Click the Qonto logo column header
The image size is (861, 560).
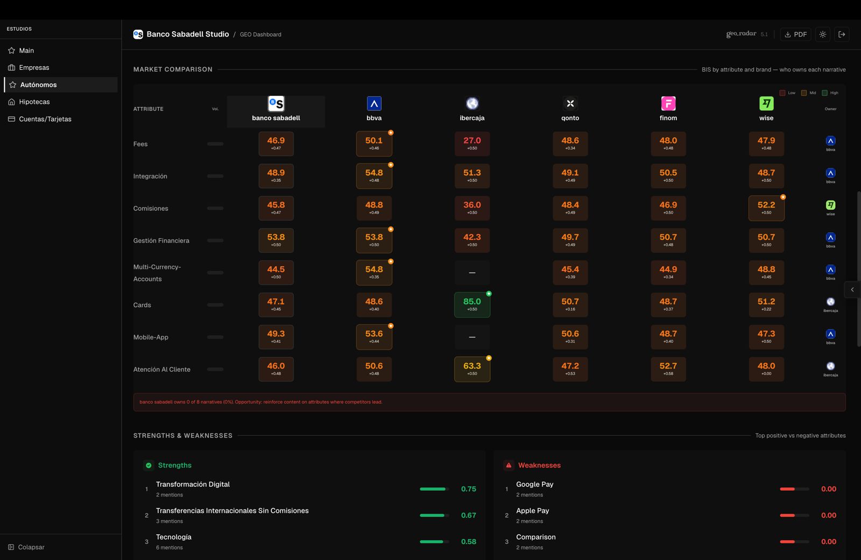(x=570, y=103)
